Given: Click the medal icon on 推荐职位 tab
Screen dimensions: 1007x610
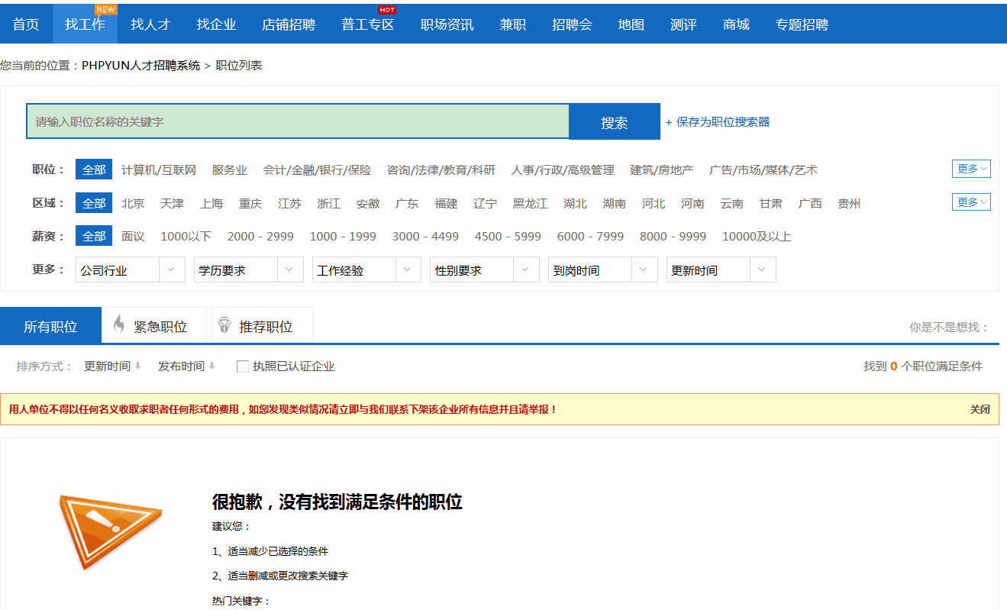Looking at the screenshot, I should point(224,325).
